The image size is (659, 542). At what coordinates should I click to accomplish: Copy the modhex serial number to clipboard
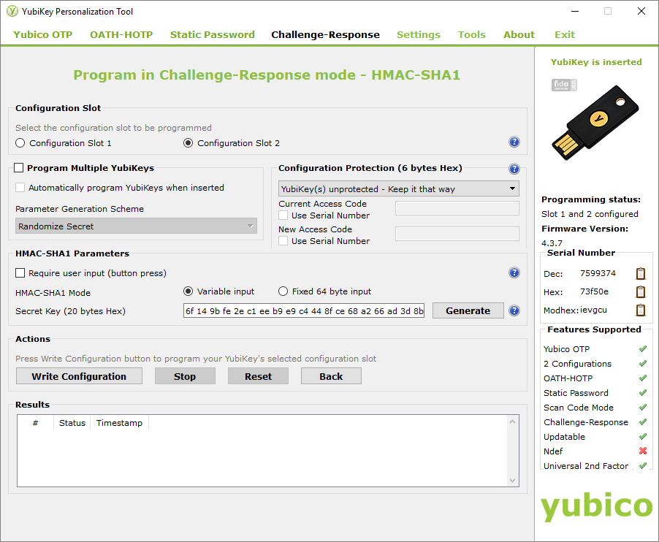640,310
